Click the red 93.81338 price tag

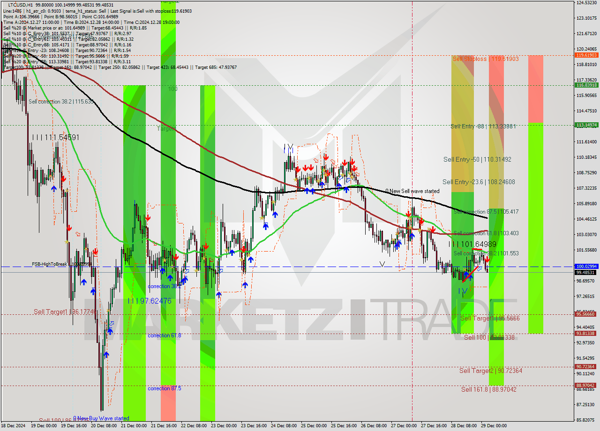pos(586,334)
